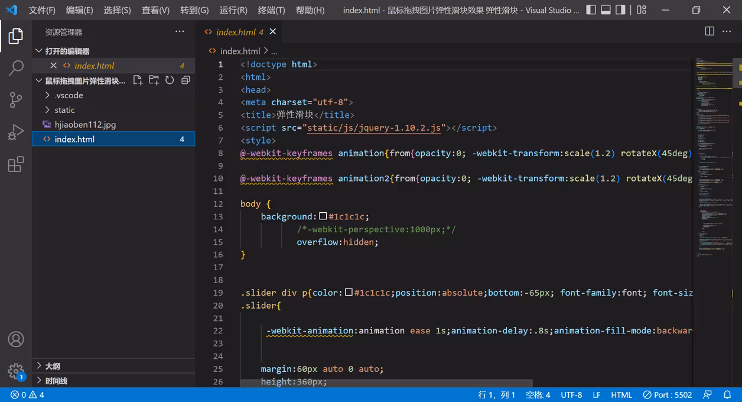Open the 文件(F) menu
Screen dimensions: 742x402
(x=42, y=10)
